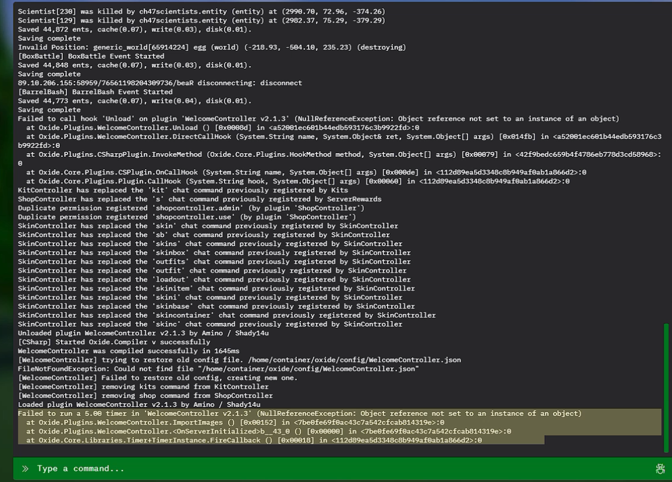Click the "WelcomeController was compiled successfully" line
Image resolution: width=672 pixels, height=482 pixels.
(x=119, y=351)
